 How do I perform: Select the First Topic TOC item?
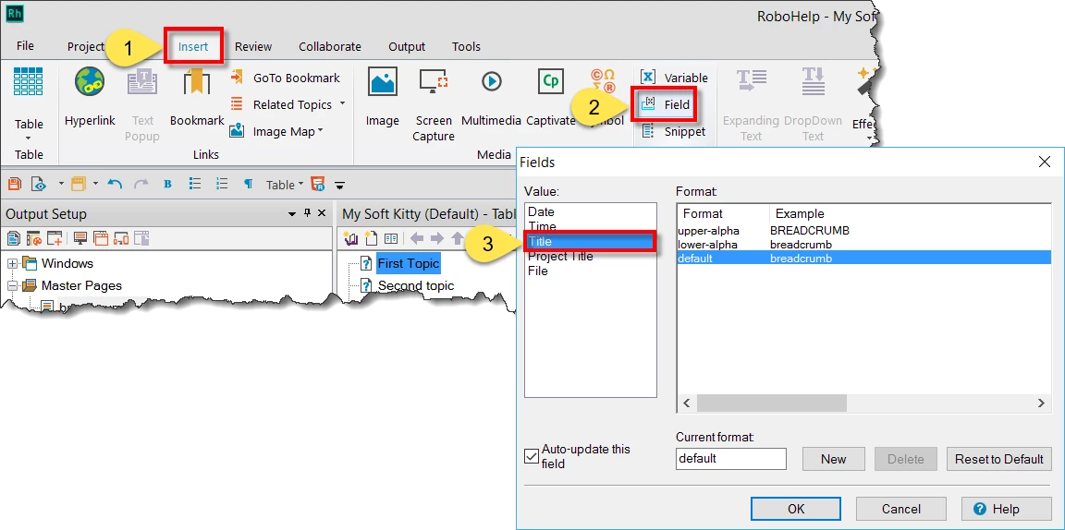(x=409, y=263)
